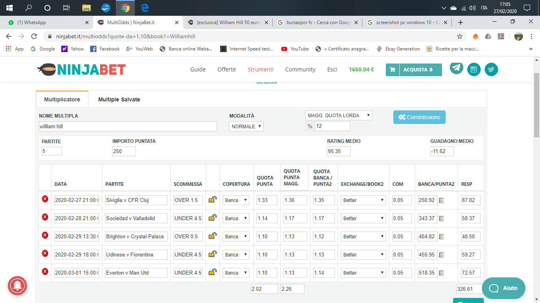
Task: Copy the 518.35 lay stake to clipboard
Action: coord(442,273)
